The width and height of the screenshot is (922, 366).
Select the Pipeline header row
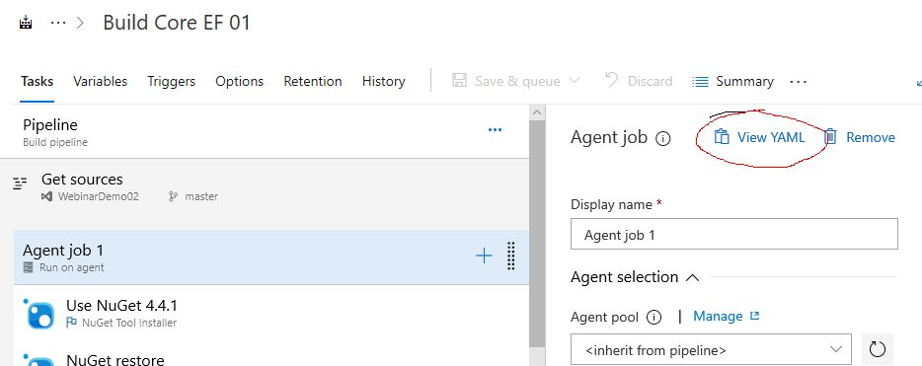tap(265, 132)
